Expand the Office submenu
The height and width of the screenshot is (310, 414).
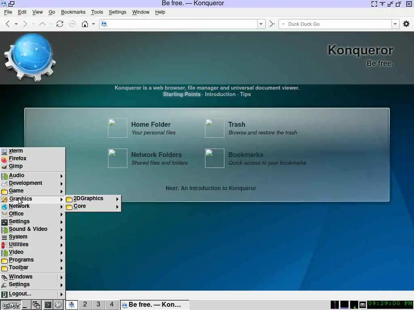coord(33,214)
